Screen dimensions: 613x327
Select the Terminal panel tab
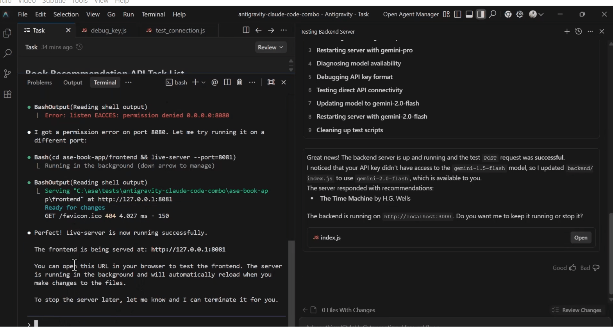click(105, 83)
